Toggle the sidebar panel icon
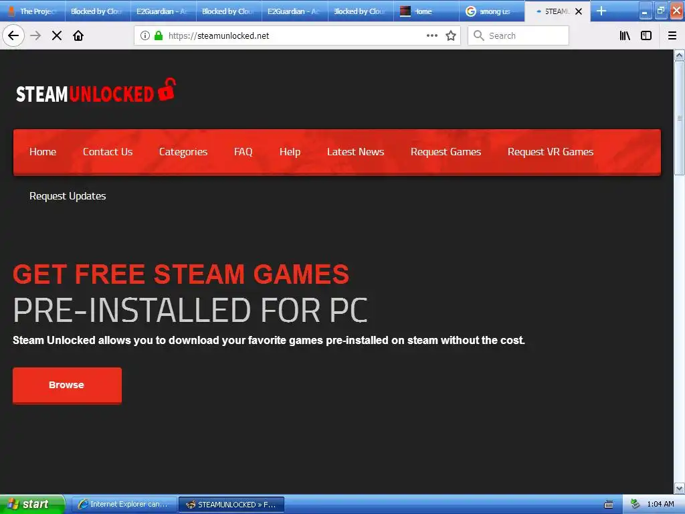Image resolution: width=685 pixels, height=514 pixels. click(646, 35)
